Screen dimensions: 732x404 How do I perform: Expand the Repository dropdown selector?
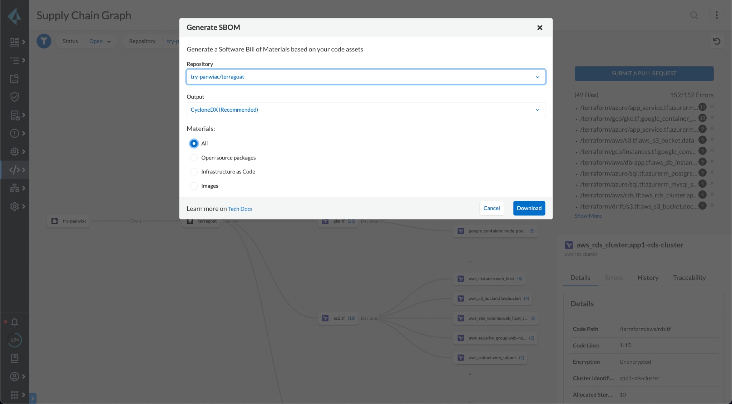pos(538,77)
